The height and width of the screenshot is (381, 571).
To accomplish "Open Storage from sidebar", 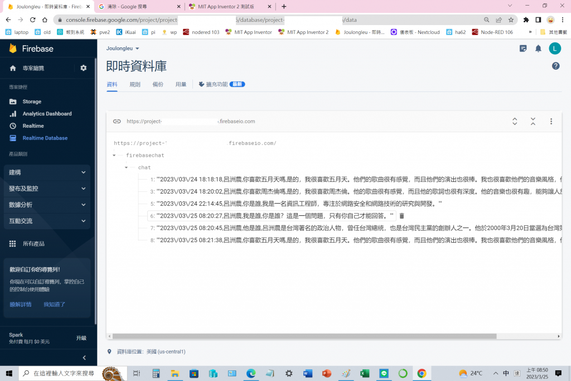I will (32, 102).
